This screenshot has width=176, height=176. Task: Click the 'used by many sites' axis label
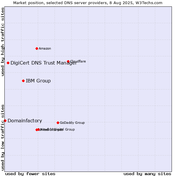[x=147, y=174]
